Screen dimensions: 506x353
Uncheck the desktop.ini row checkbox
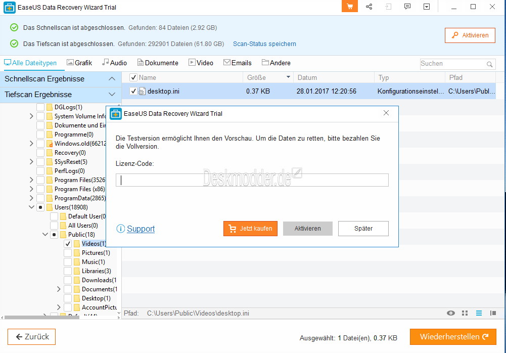(x=133, y=91)
